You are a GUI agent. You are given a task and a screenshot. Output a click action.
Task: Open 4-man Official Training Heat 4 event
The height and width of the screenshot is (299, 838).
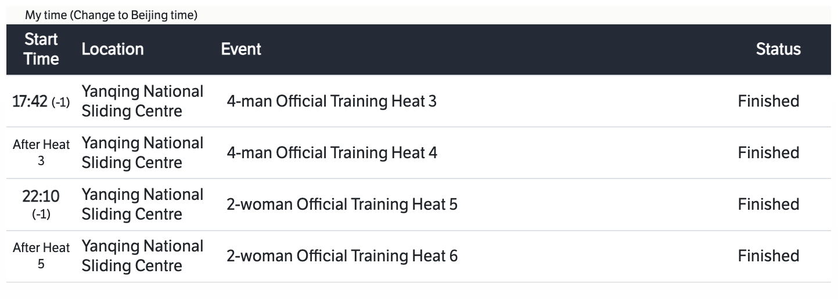(x=332, y=153)
